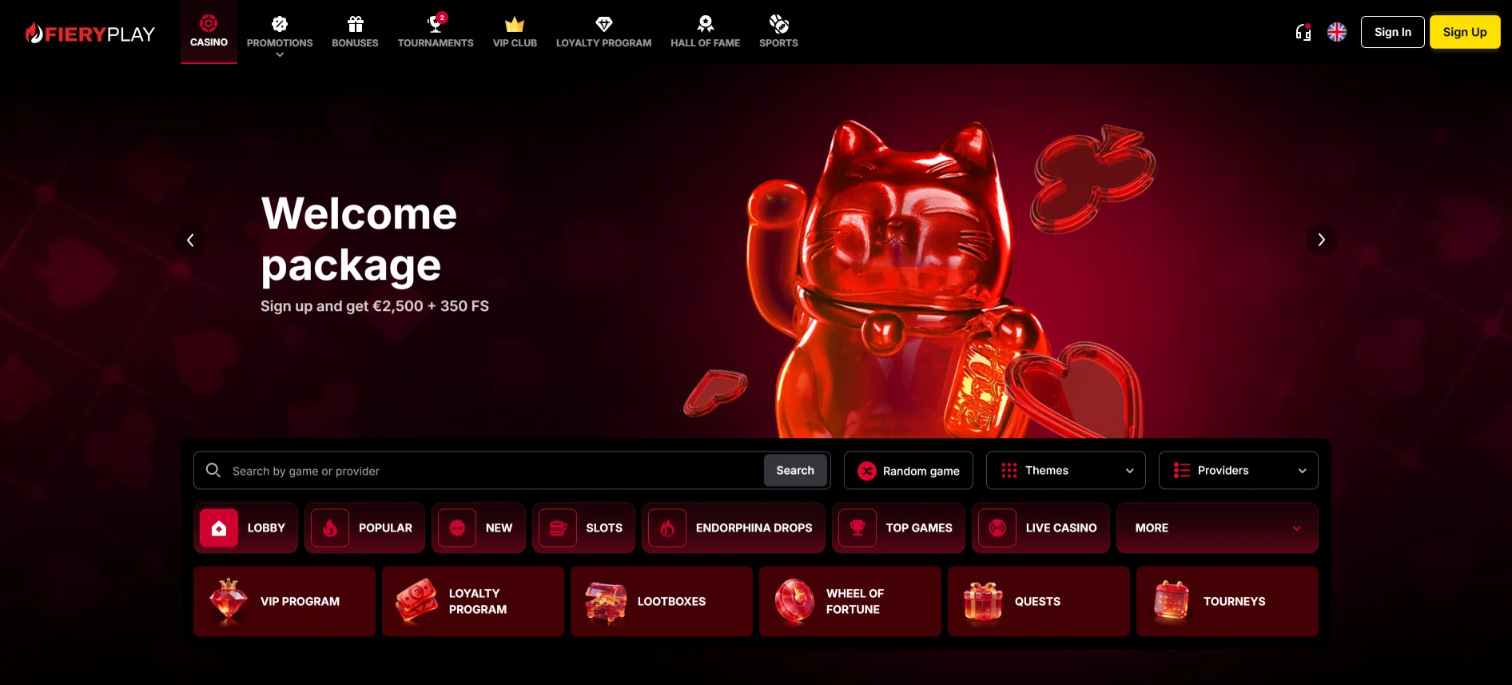Open the Tourneys card
This screenshot has width=1512, height=685.
coord(1228,601)
